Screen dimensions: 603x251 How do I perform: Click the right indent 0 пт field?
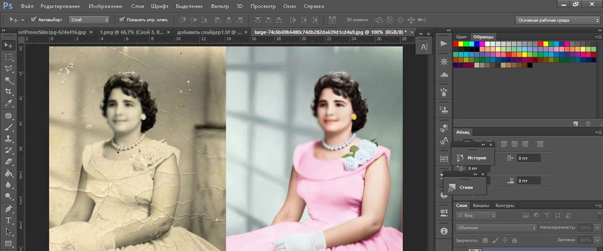tap(528, 158)
